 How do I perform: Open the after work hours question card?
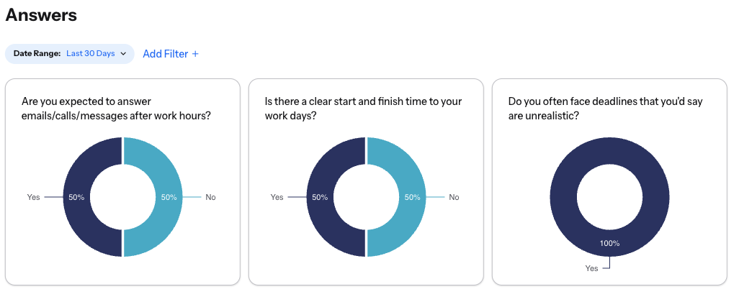pos(122,182)
